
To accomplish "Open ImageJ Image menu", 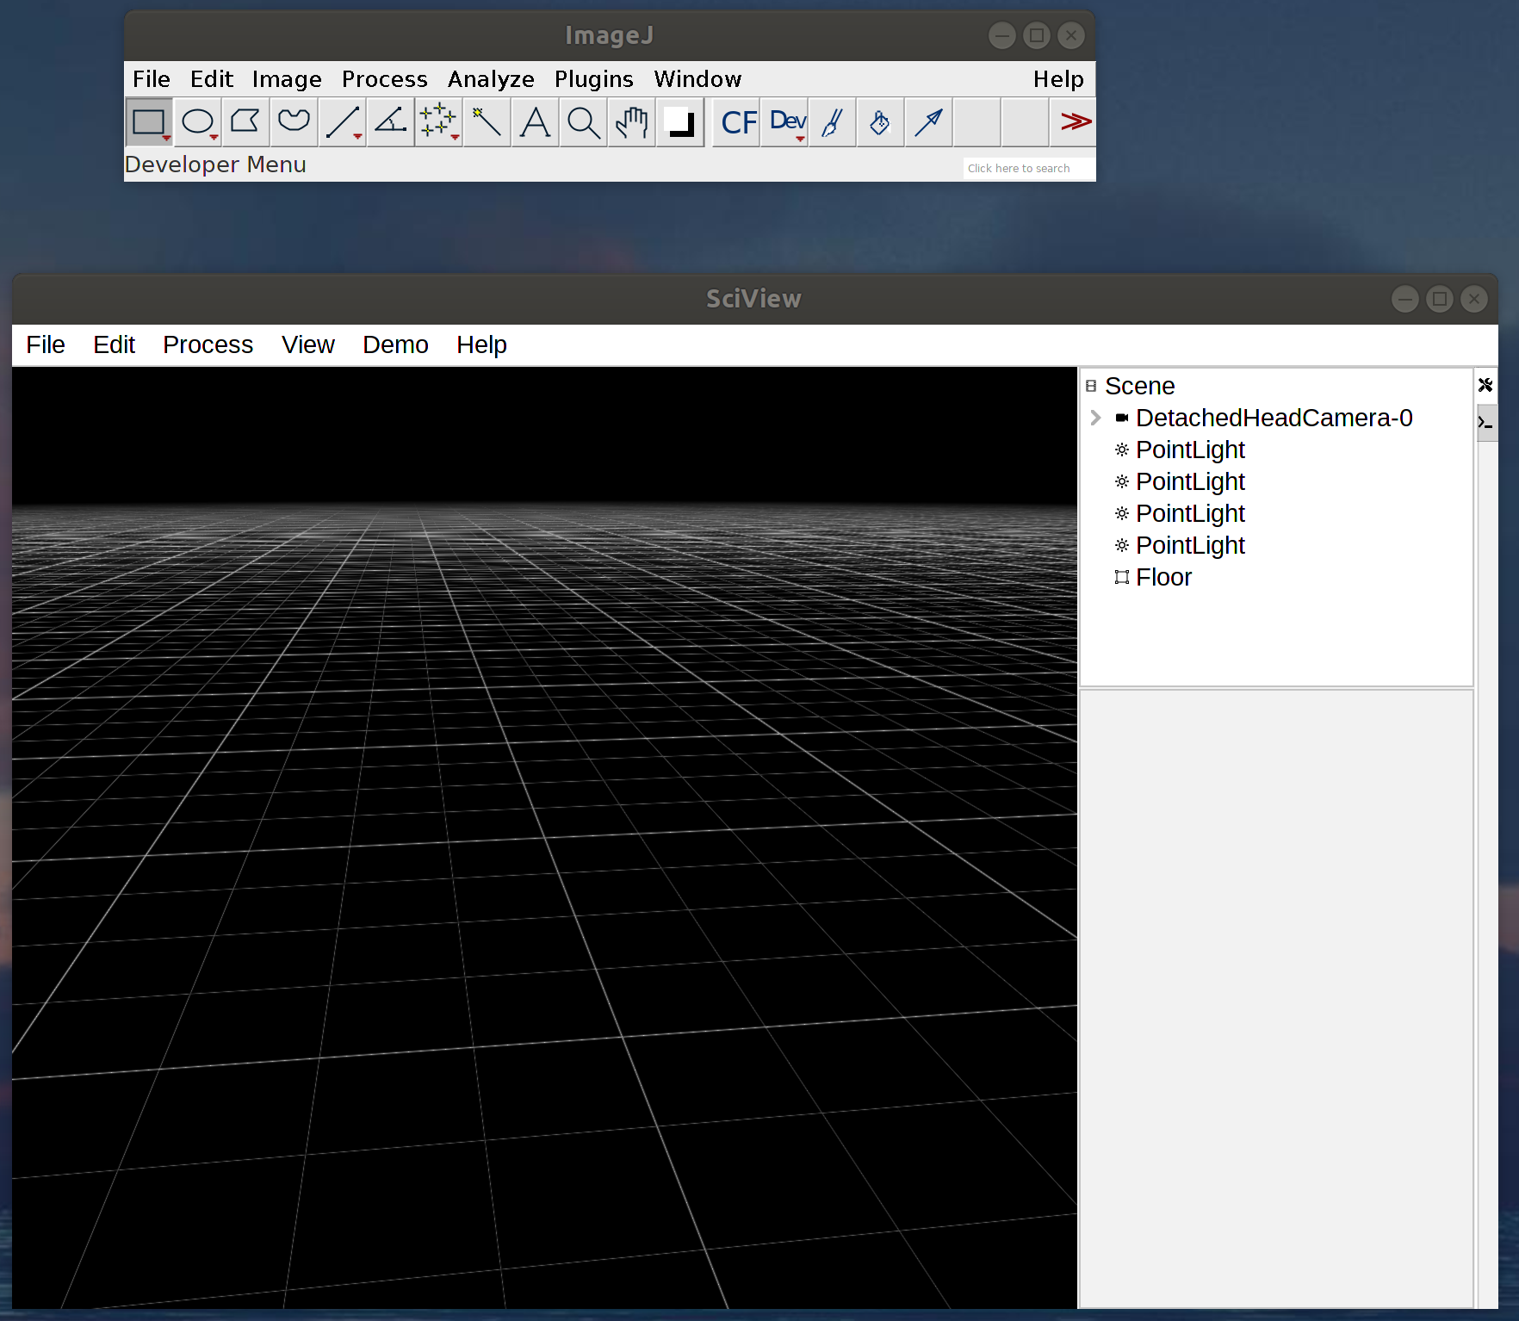I will (287, 79).
